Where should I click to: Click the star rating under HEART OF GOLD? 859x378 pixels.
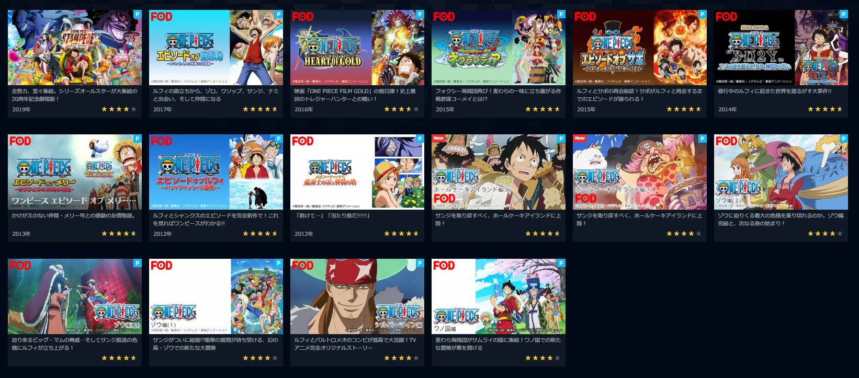[x=401, y=109]
